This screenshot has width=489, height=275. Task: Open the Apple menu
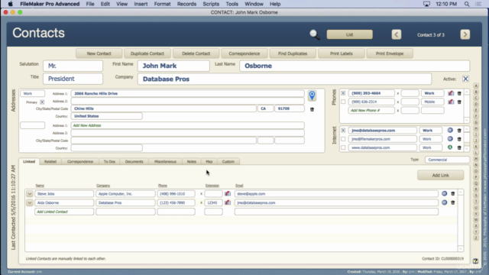click(10, 4)
